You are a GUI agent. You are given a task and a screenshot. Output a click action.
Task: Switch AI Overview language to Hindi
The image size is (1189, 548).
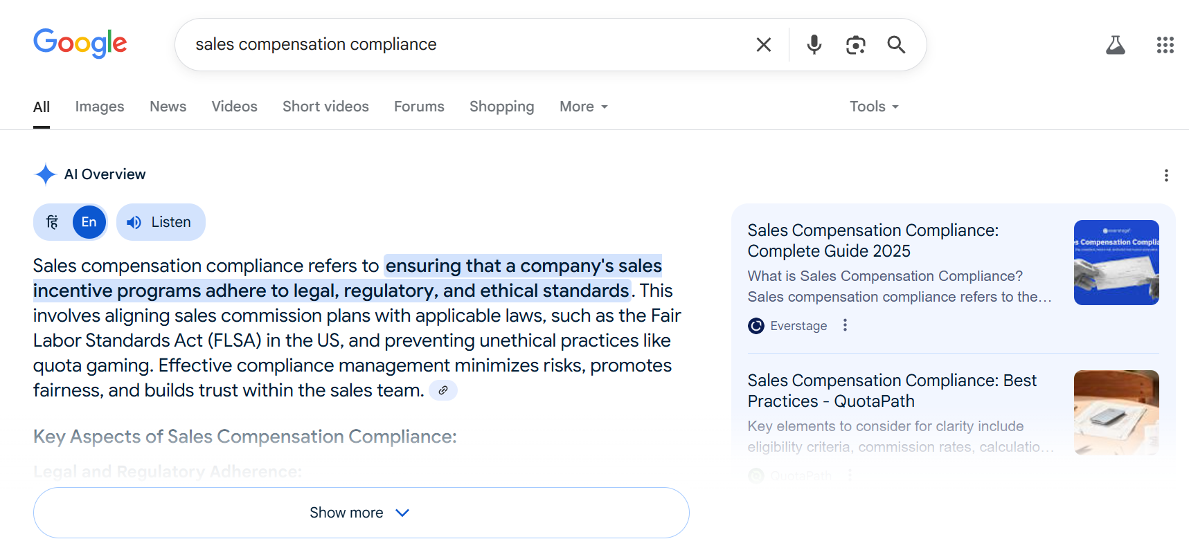(53, 222)
